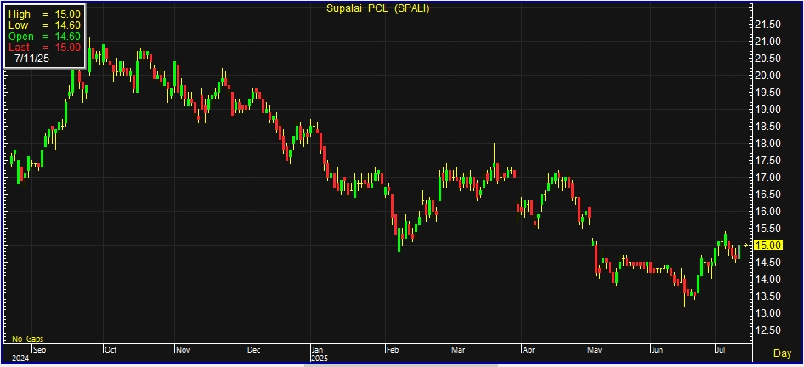Image resolution: width=804 pixels, height=367 pixels.
Task: Click the May label on the time axis
Action: [x=595, y=350]
